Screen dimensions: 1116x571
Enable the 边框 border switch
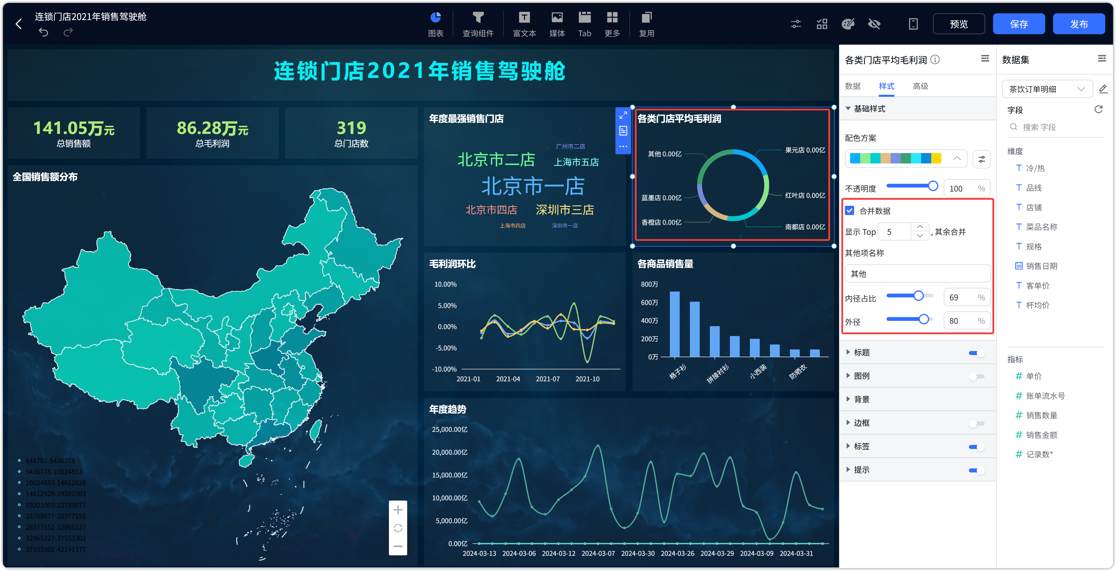click(976, 423)
